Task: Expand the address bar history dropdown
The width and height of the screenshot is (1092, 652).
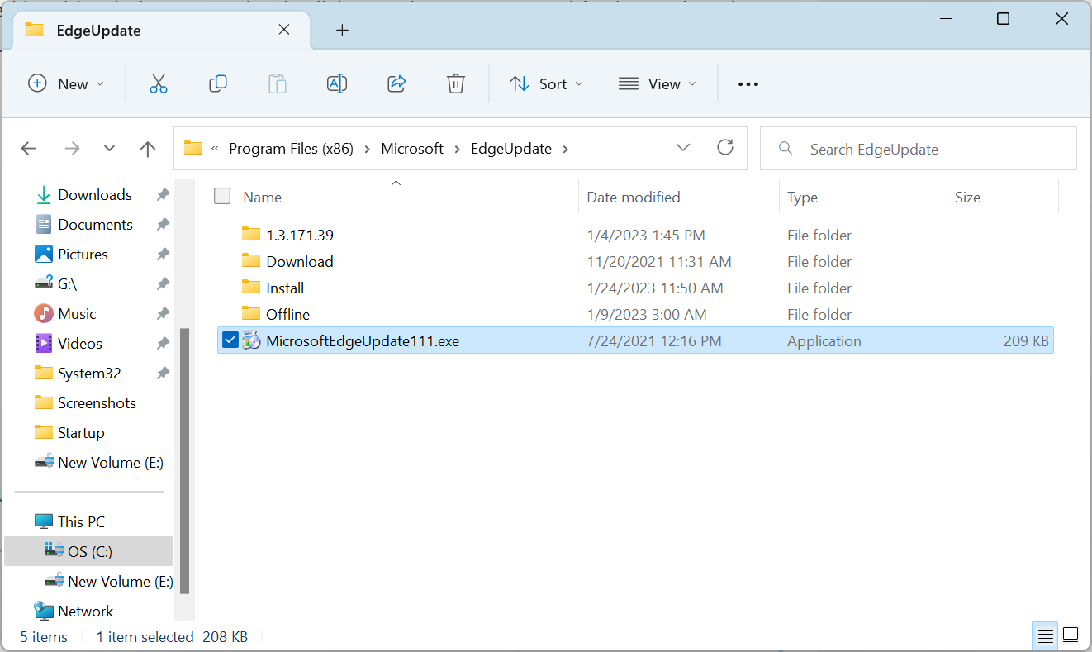Action: [x=683, y=148]
